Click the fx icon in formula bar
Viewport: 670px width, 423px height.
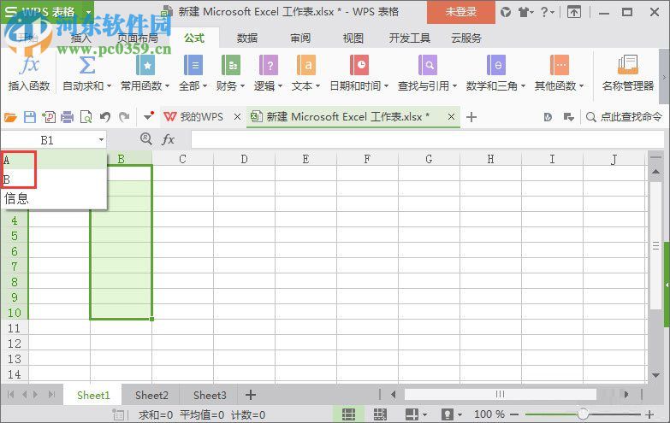click(168, 139)
